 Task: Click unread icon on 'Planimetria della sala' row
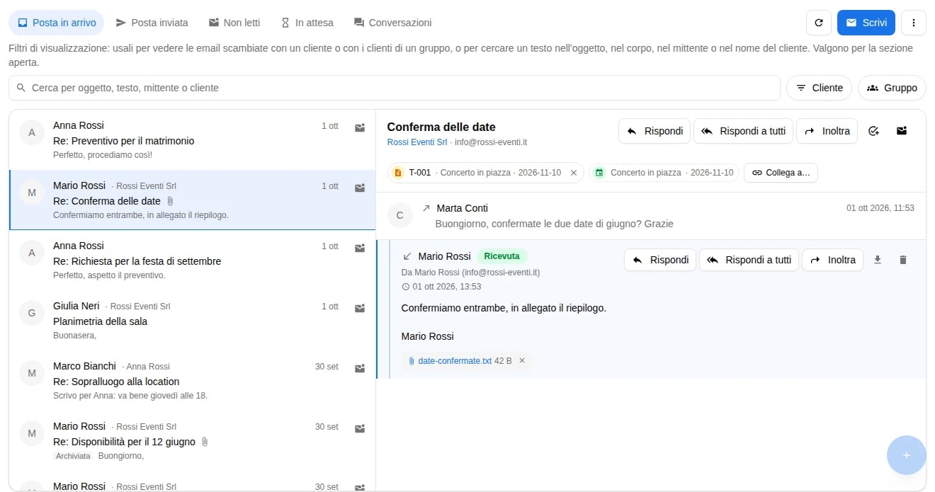pyautogui.click(x=361, y=308)
